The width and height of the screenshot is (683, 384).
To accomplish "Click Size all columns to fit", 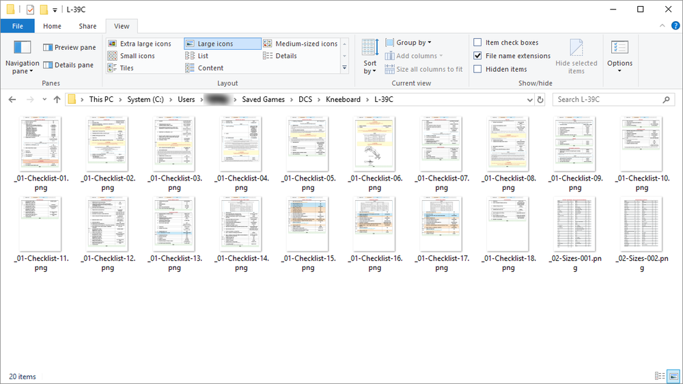I will coord(424,69).
